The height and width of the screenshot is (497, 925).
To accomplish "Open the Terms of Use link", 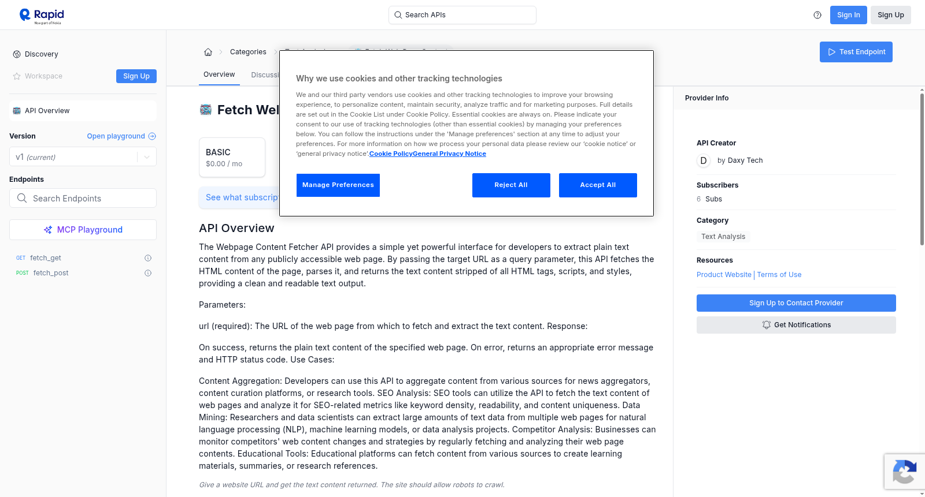I will click(x=779, y=275).
